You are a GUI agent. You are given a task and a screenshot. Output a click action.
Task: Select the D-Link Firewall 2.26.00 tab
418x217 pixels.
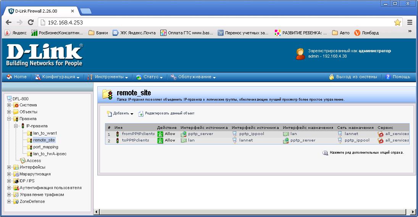point(41,11)
